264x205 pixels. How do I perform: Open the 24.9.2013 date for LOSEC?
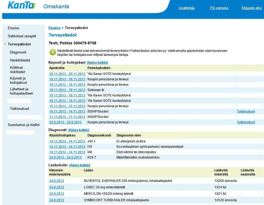(57, 187)
